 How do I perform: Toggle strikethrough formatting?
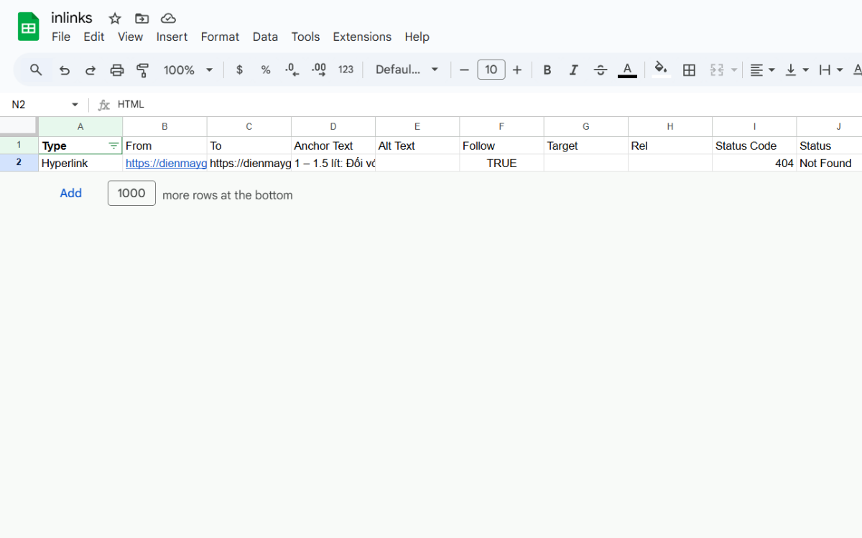(x=601, y=70)
